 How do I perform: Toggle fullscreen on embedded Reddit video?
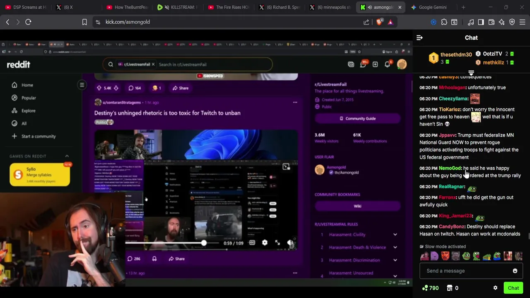[x=277, y=243]
